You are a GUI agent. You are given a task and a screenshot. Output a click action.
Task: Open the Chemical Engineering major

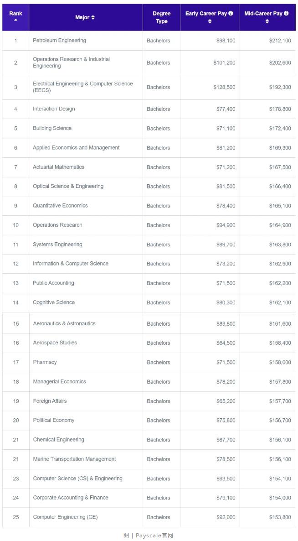pyautogui.click(x=59, y=440)
